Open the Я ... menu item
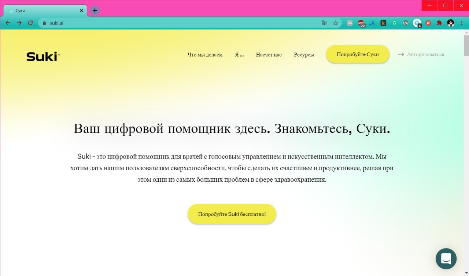Screen dimensions: 469x276 click(239, 55)
